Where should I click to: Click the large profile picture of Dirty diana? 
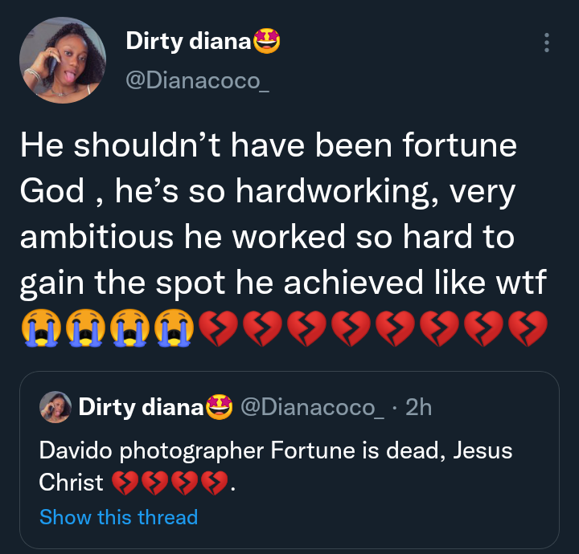coord(63,61)
